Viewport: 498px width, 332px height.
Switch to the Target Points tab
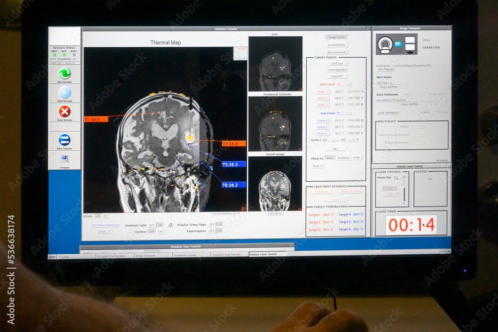click(337, 37)
